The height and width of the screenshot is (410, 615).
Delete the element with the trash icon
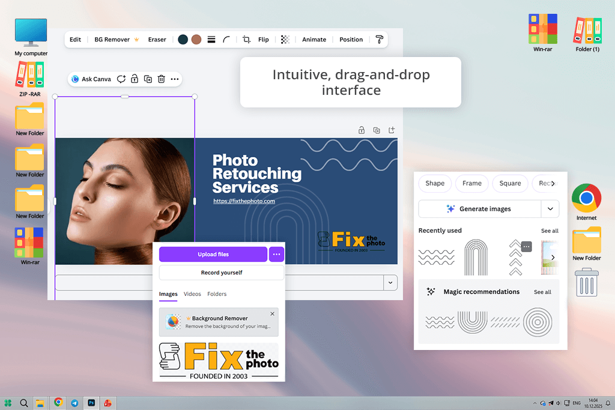pos(161,79)
